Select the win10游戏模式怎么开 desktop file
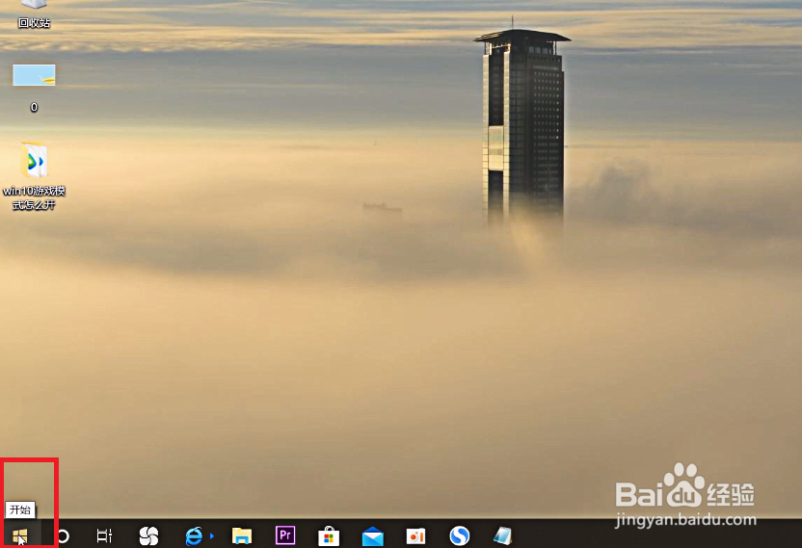Viewport: 802px width, 548px height. pyautogui.click(x=34, y=176)
